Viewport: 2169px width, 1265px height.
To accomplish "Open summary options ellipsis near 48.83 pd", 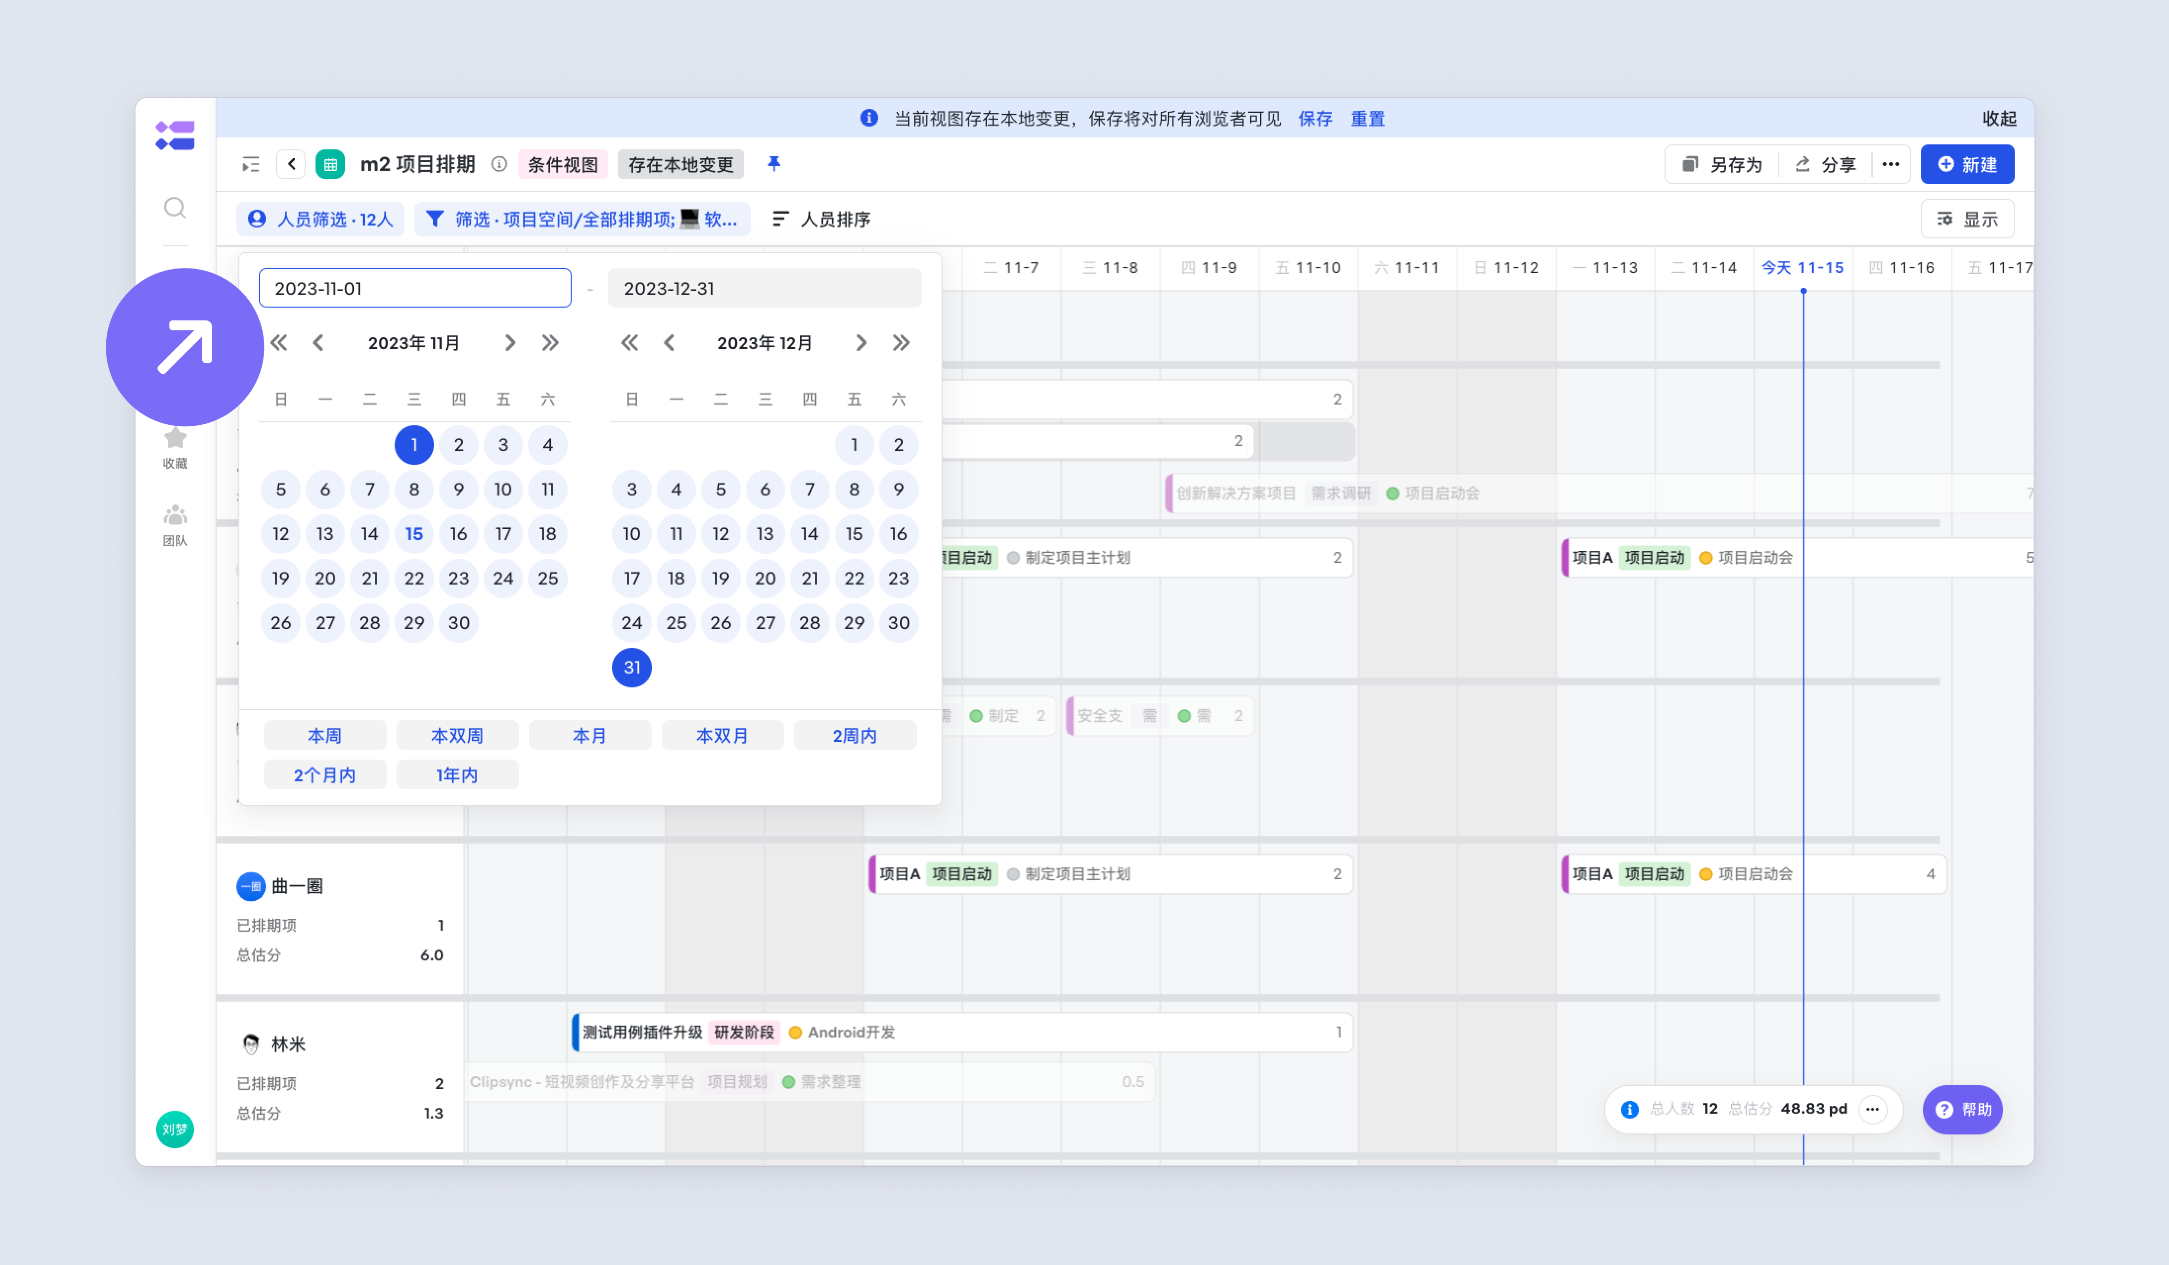I will 1872,1109.
